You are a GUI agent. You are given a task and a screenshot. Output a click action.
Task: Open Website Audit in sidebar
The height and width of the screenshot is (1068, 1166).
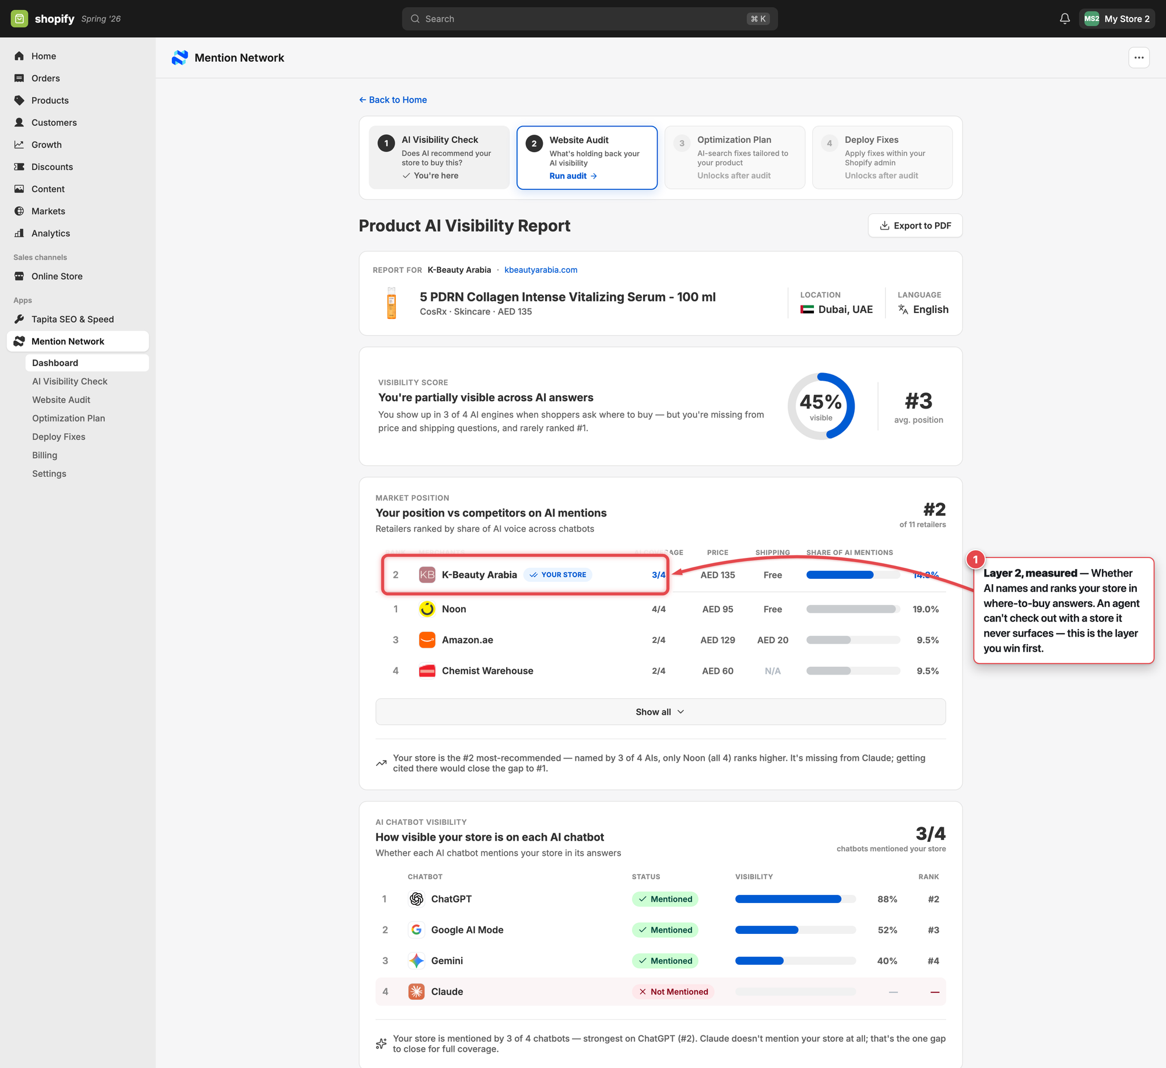pyautogui.click(x=61, y=400)
